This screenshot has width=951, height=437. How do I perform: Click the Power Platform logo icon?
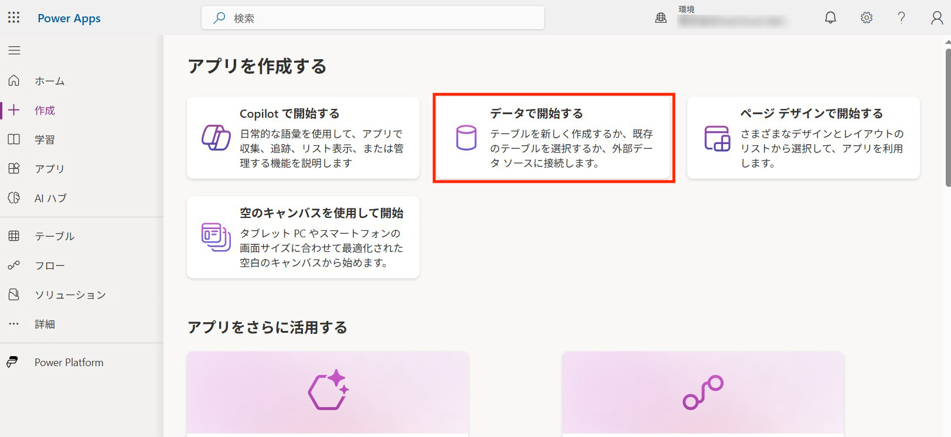13,362
